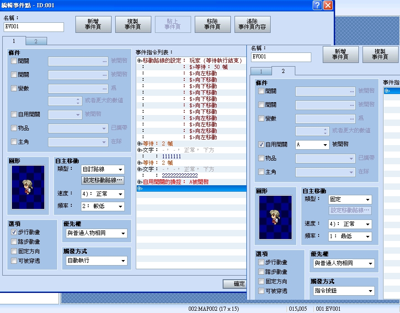Image resolution: width=400 pixels, height=313 pixels.
Task: Open the 頻率 dropdown showing 2: 較低
Action: (103, 206)
